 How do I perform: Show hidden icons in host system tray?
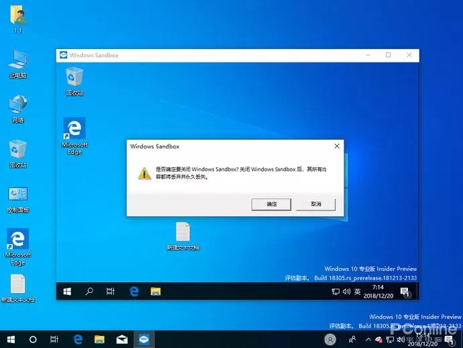(368, 339)
